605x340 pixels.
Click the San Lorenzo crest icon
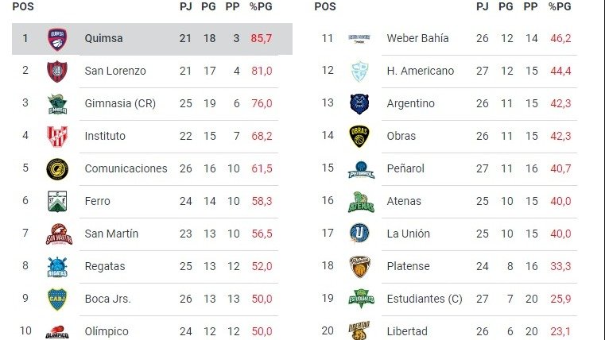(x=57, y=71)
